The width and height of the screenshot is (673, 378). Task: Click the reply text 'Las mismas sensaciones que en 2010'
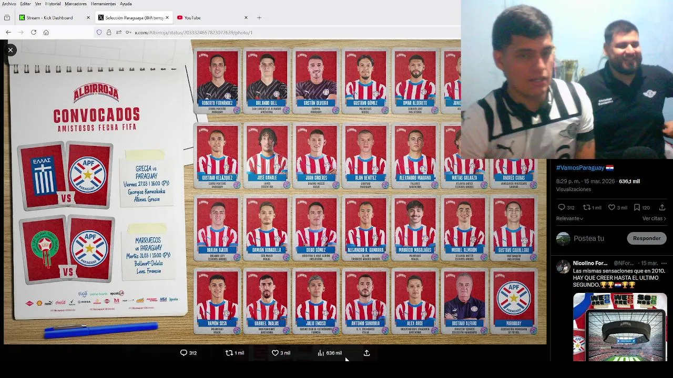click(x=619, y=271)
